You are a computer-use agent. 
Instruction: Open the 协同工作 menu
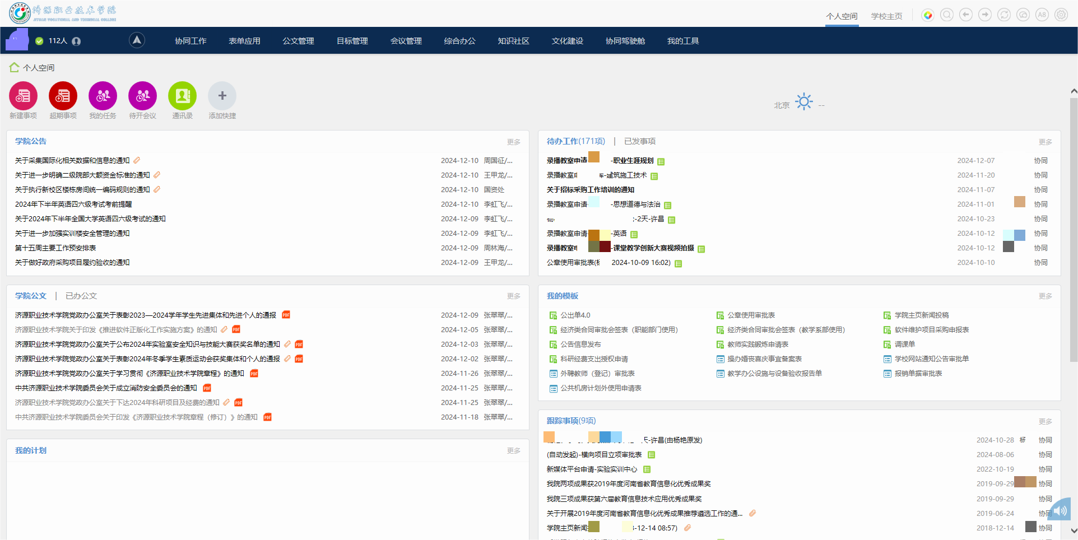(190, 41)
